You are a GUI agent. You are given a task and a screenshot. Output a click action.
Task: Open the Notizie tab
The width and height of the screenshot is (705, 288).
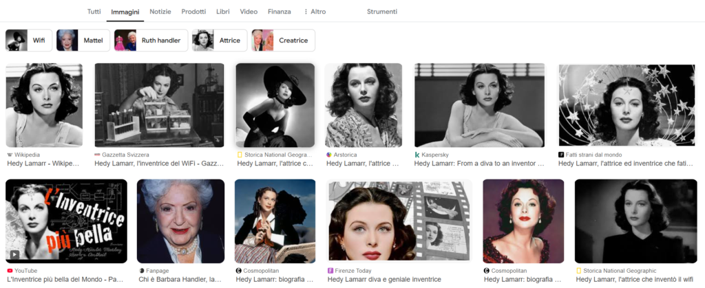tap(160, 12)
